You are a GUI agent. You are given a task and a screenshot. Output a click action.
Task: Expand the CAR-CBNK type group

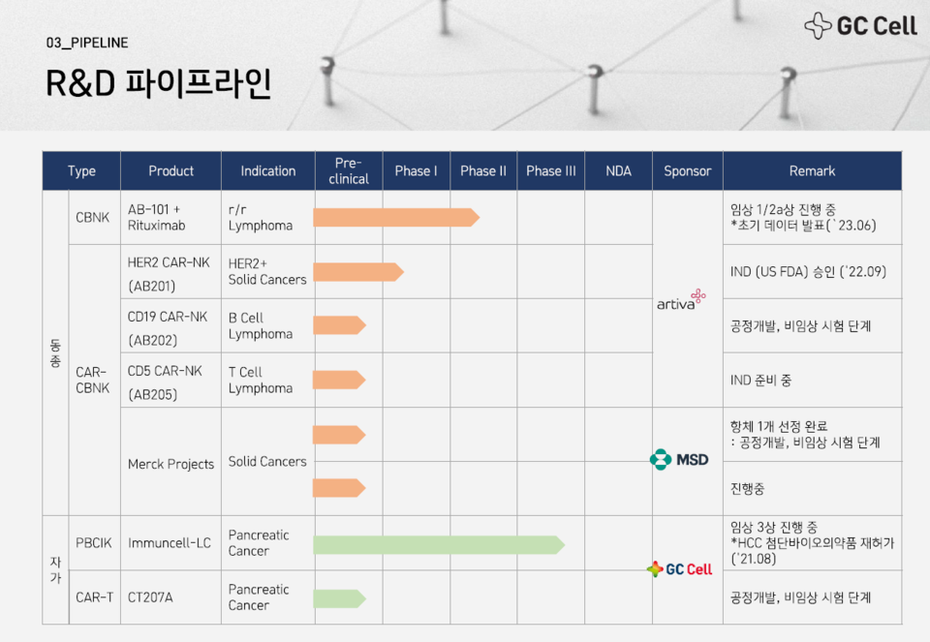(93, 377)
